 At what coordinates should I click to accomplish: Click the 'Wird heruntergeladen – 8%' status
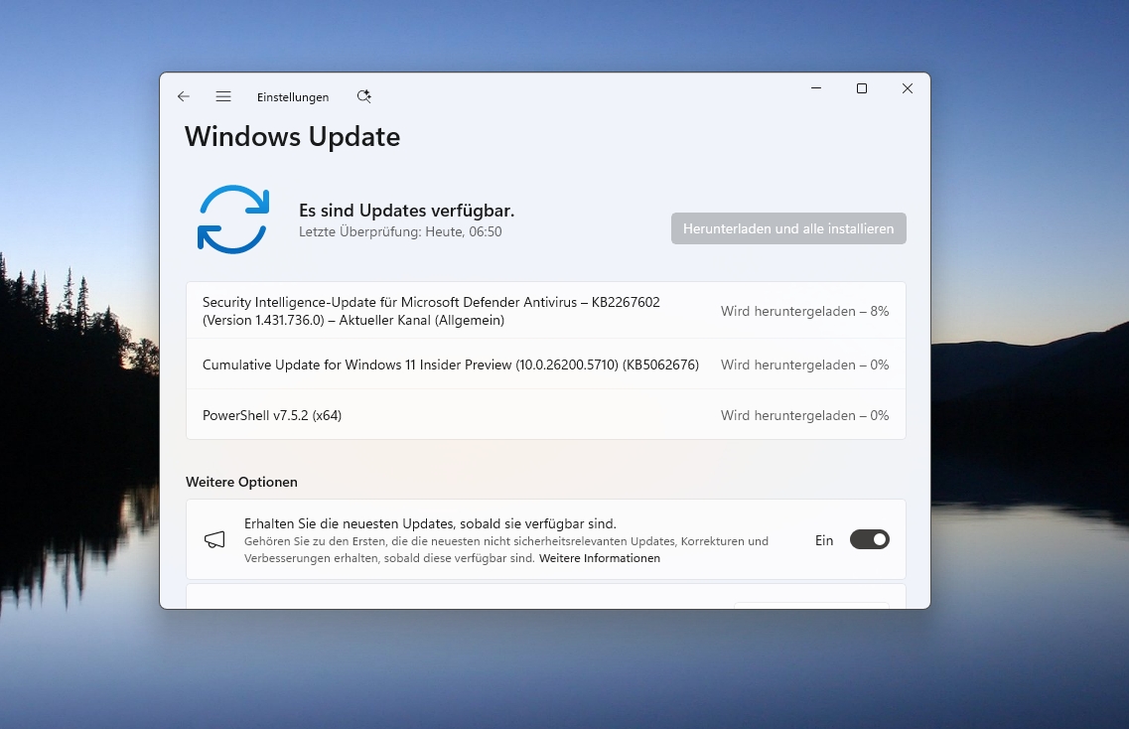tap(804, 311)
